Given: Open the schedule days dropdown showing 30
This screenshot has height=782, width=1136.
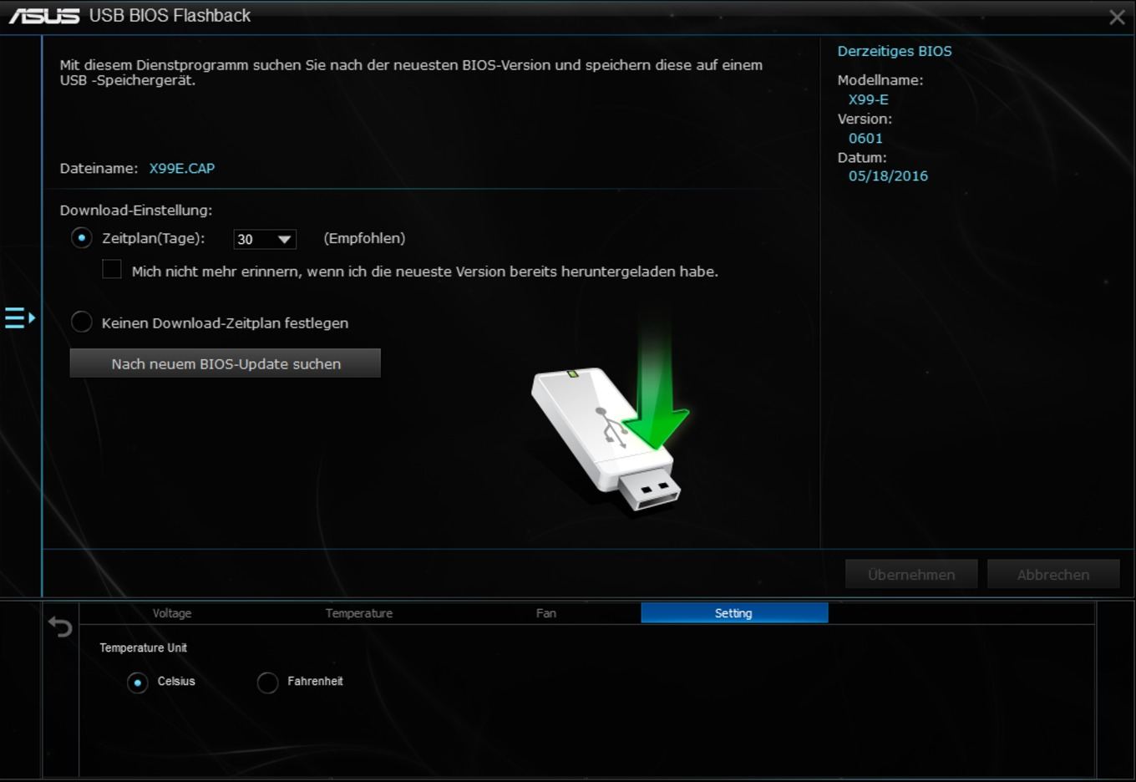Looking at the screenshot, I should pyautogui.click(x=265, y=239).
